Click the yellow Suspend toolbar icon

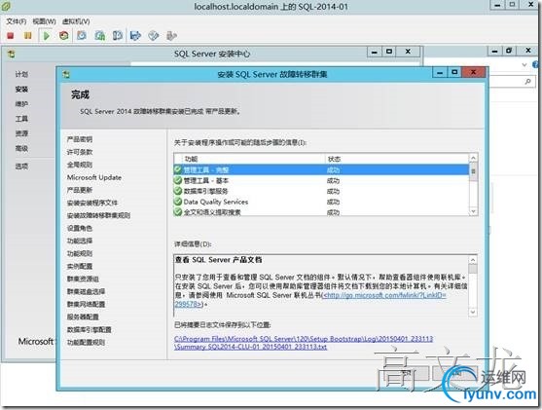(27, 35)
